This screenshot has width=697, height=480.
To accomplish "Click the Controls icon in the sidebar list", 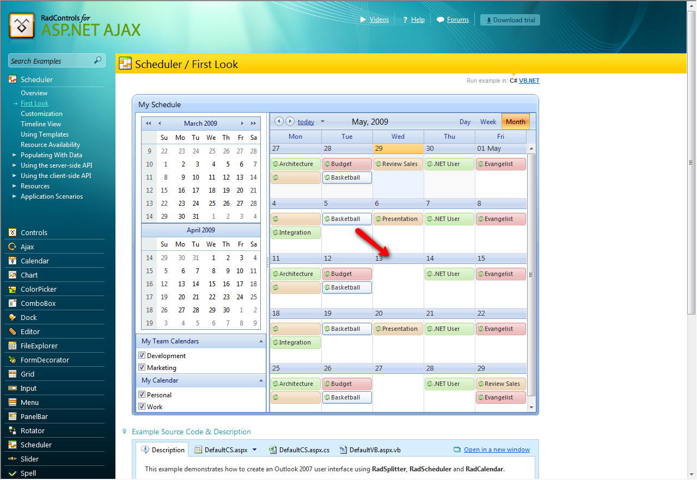I will (13, 232).
